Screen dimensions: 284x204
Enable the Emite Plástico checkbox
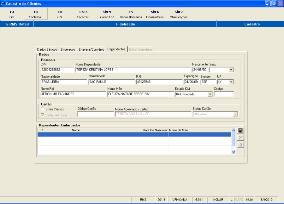pyautogui.click(x=43, y=109)
